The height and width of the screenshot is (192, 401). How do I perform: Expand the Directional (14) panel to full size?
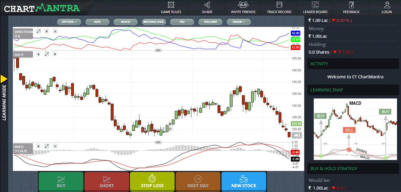click(x=39, y=31)
